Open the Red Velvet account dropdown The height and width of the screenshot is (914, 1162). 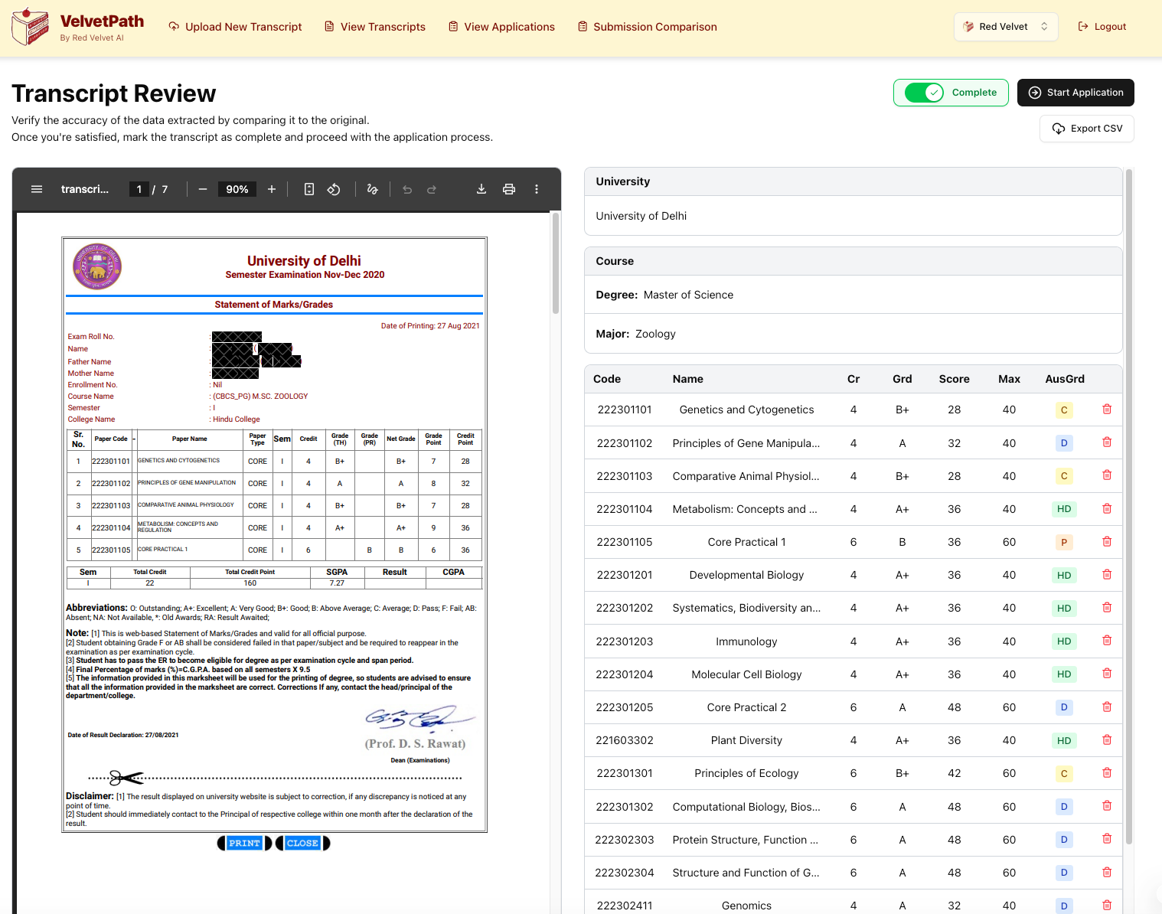[x=1005, y=26]
